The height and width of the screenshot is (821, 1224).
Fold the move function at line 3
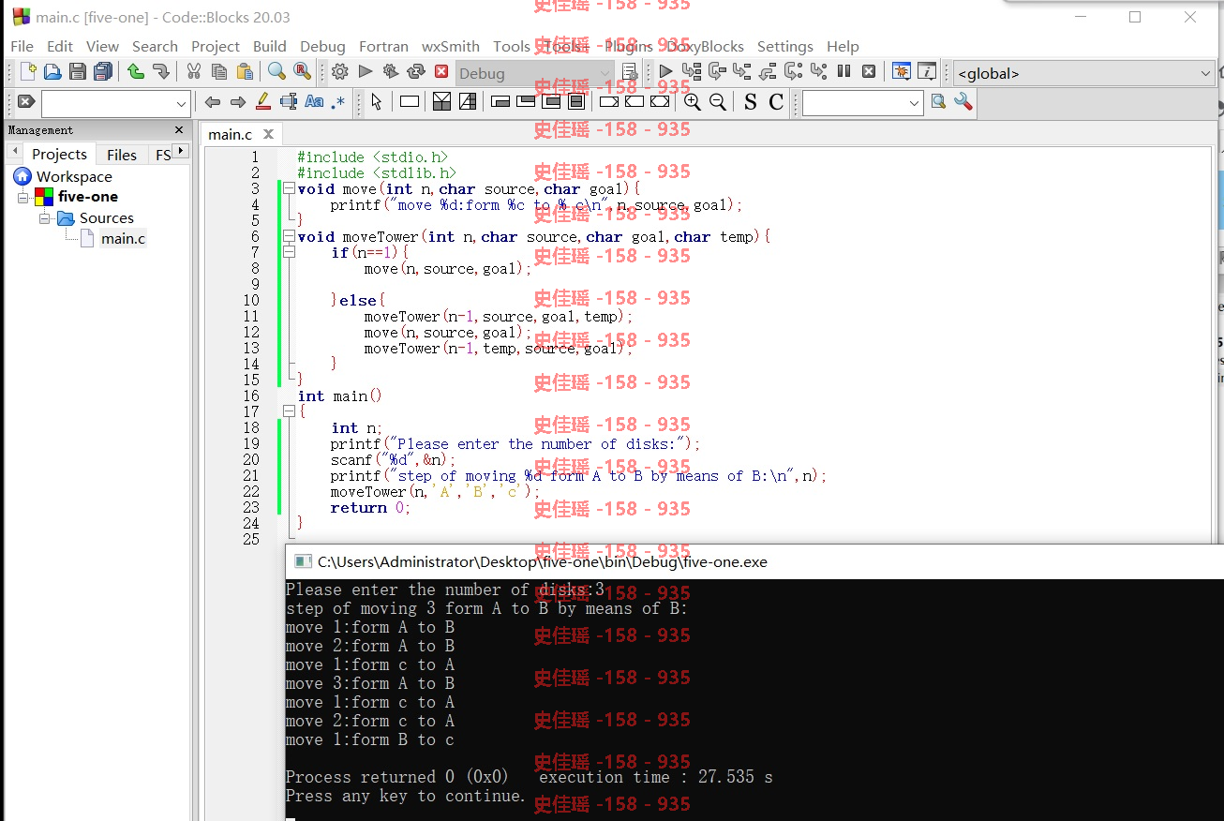pyautogui.click(x=290, y=189)
